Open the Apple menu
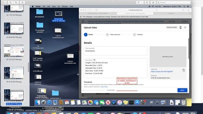203x114 pixels. point(33,6)
